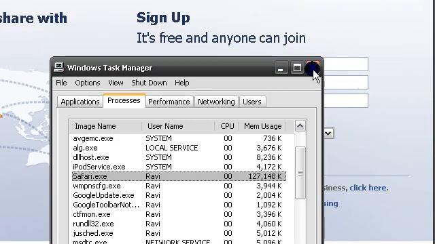Click the process list scroll up arrow

pyautogui.click(x=300, y=126)
